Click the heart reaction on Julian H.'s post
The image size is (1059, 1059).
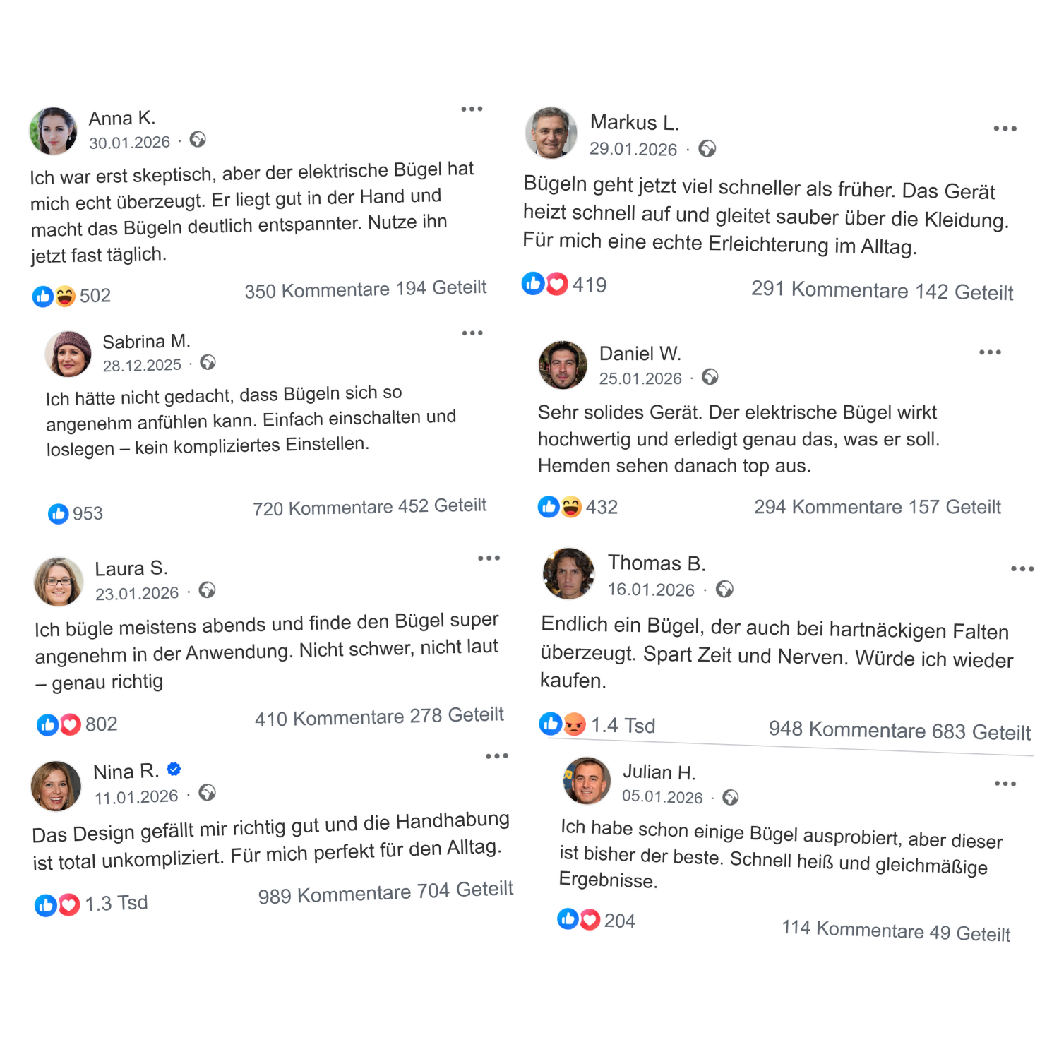click(590, 919)
